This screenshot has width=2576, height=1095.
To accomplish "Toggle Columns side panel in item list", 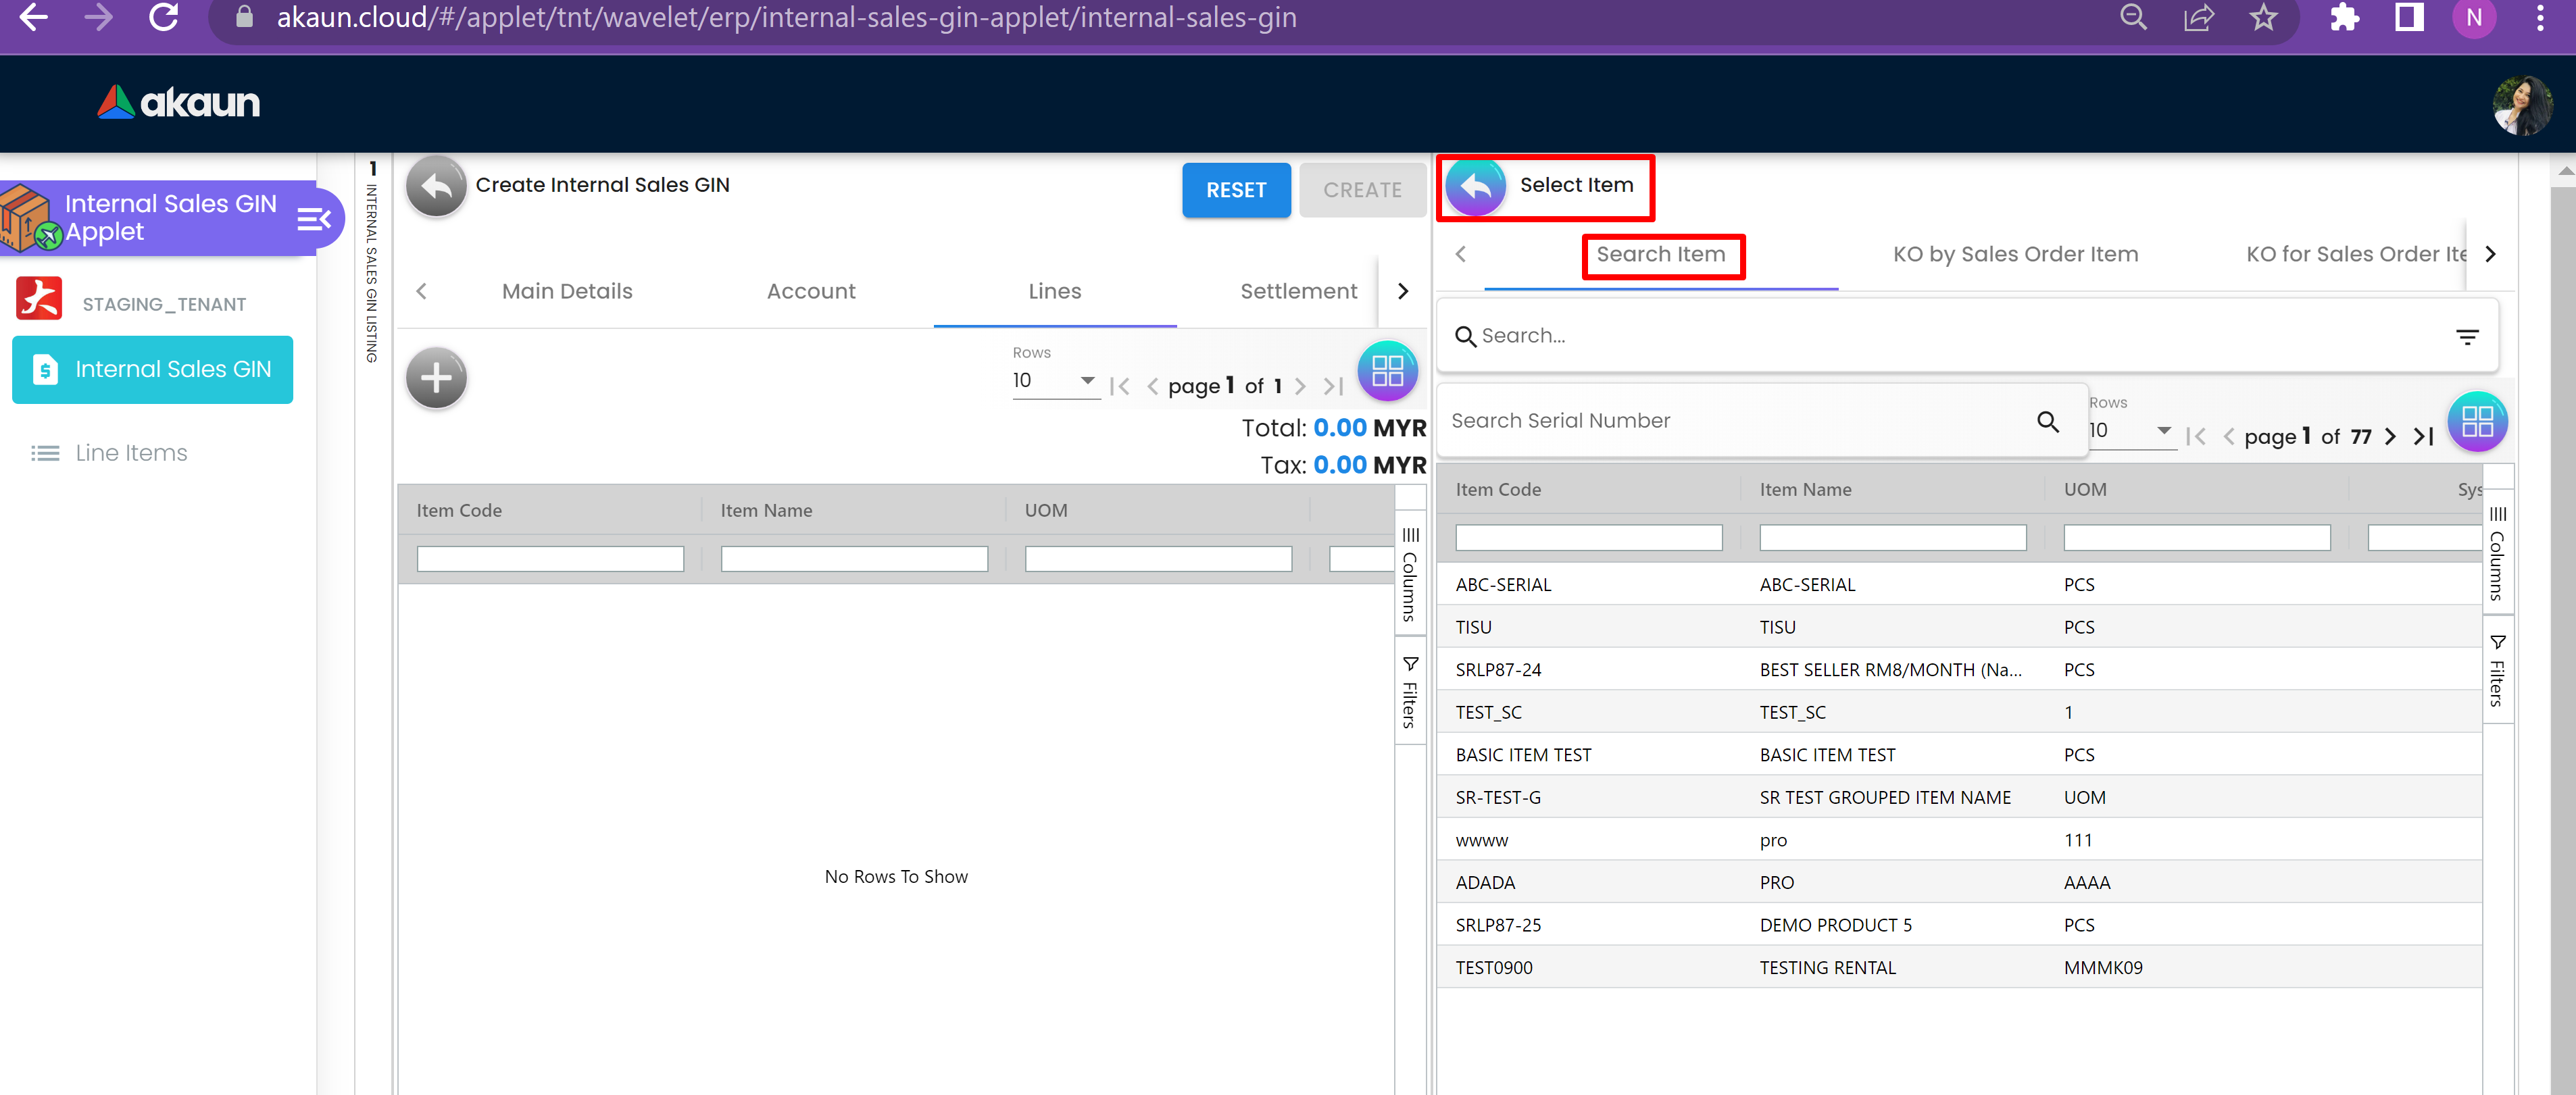I will [2497, 552].
